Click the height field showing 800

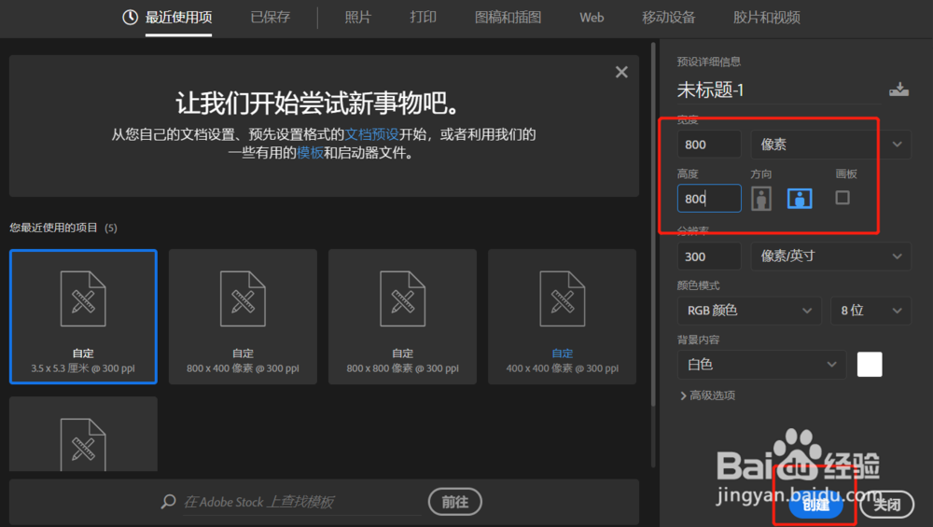(709, 199)
